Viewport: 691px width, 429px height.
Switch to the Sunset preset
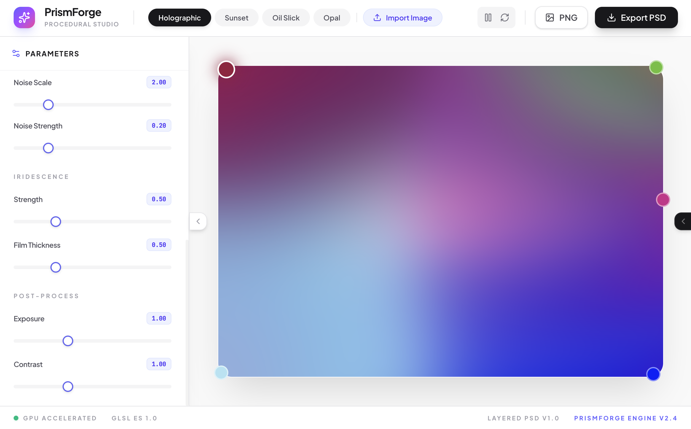(236, 18)
